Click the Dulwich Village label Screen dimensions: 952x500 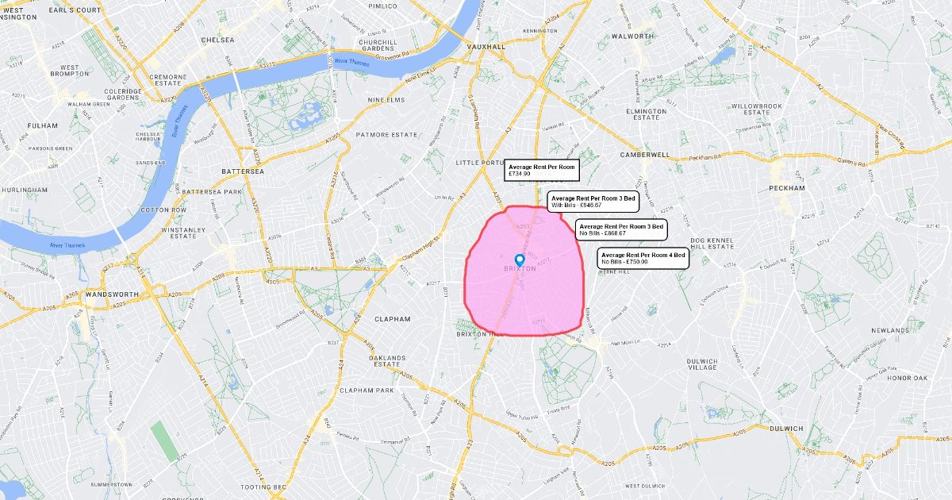tap(702, 364)
